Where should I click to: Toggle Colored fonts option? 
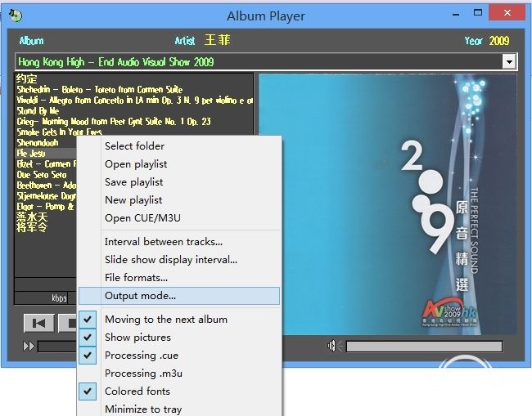[x=179, y=391]
